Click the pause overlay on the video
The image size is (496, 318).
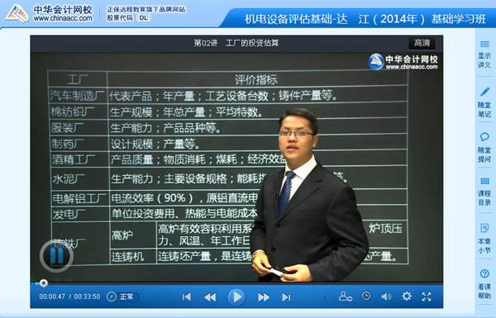click(56, 255)
